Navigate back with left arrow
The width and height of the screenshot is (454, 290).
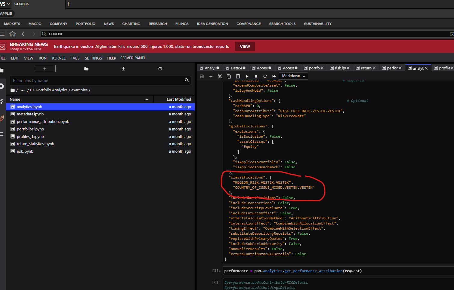(23, 34)
